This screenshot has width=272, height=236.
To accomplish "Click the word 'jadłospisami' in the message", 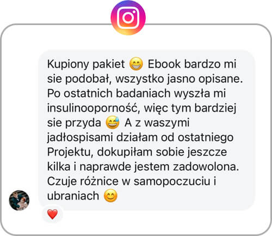I will click(x=80, y=137).
